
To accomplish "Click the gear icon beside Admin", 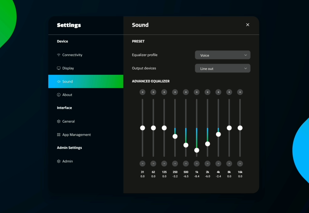I will [58, 161].
